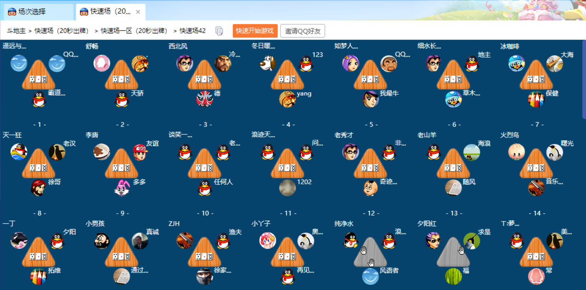Click blurred avatar of player 1202

click(x=288, y=188)
